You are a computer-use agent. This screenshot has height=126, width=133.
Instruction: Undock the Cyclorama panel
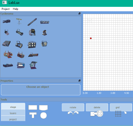coord(80,14)
